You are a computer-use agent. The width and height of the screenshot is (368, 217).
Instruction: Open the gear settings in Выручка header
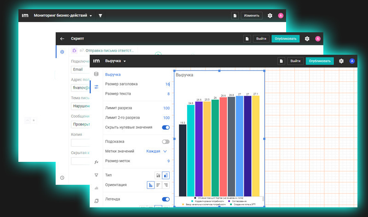point(341,61)
